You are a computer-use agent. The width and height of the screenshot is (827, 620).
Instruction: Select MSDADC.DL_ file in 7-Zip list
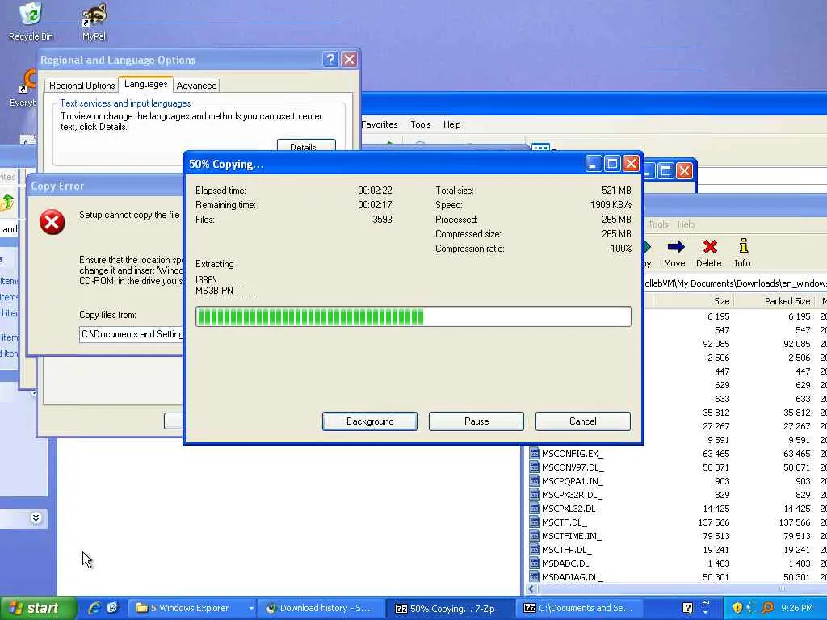[562, 563]
